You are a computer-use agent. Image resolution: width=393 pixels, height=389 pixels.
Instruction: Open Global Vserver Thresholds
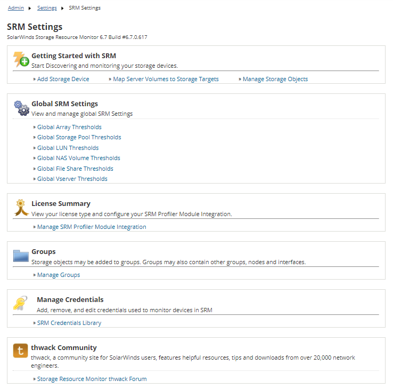coord(72,179)
